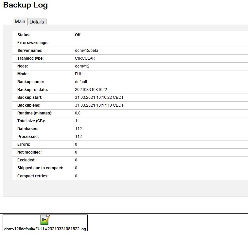The height and width of the screenshot is (239, 248).
Task: Click the Backup Log heading
Action: (x=25, y=5)
